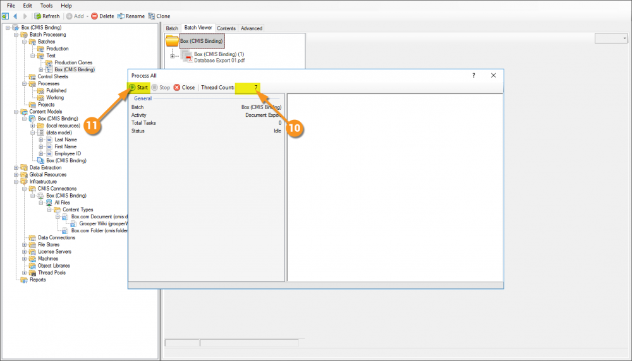
Task: Click the Add toolbar button
Action: 75,16
